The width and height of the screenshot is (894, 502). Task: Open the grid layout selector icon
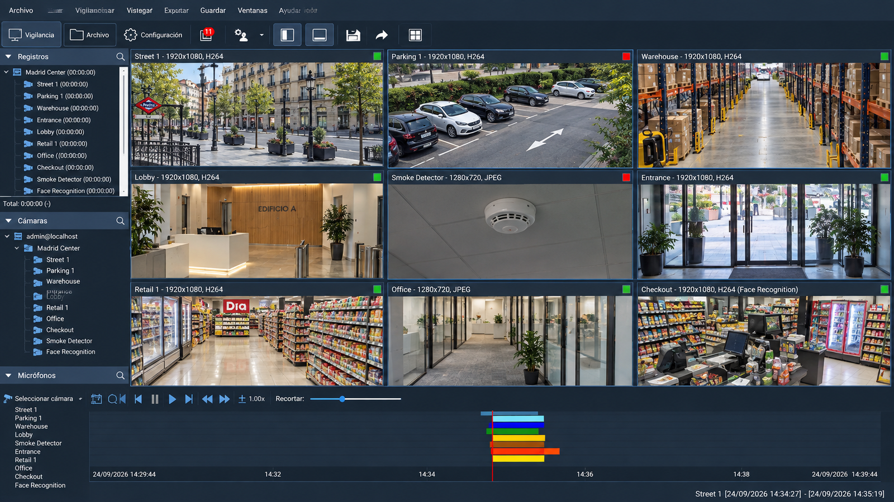click(415, 35)
